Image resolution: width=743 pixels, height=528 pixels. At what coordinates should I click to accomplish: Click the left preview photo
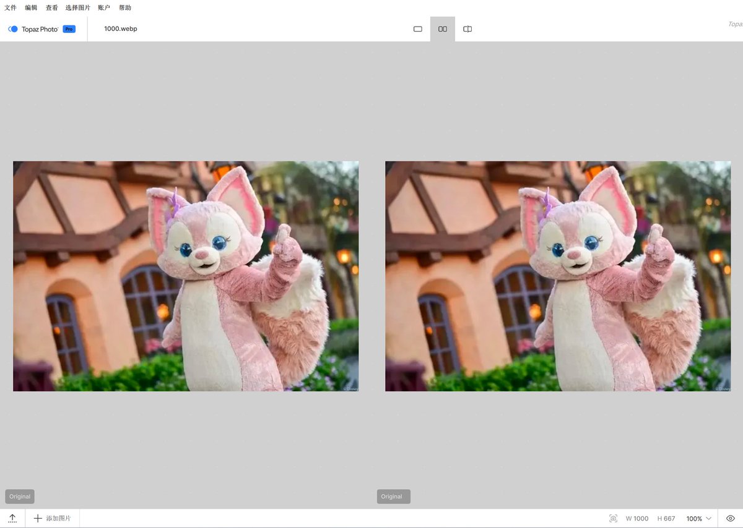click(x=186, y=276)
